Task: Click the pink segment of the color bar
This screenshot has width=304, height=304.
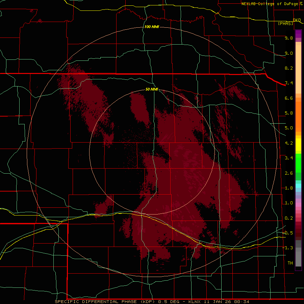Action: [298, 205]
